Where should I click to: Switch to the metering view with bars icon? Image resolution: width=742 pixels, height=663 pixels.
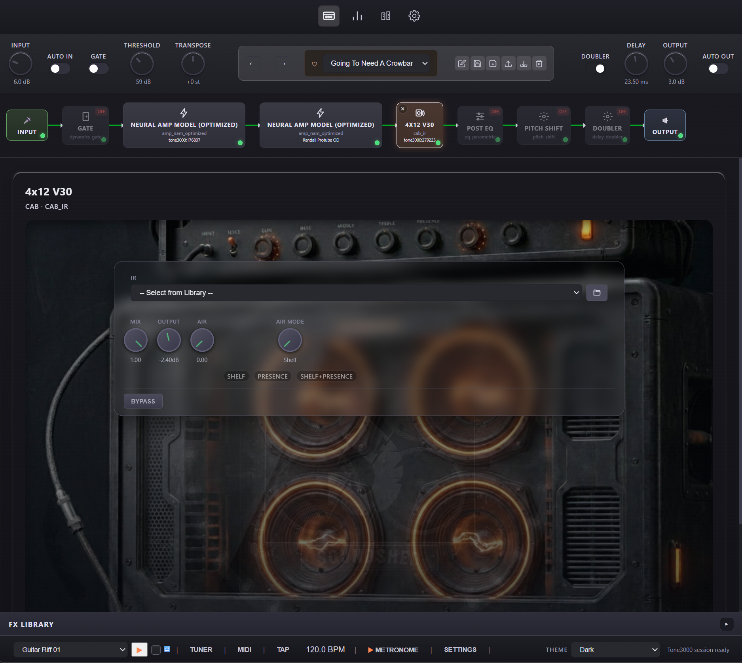(x=357, y=16)
